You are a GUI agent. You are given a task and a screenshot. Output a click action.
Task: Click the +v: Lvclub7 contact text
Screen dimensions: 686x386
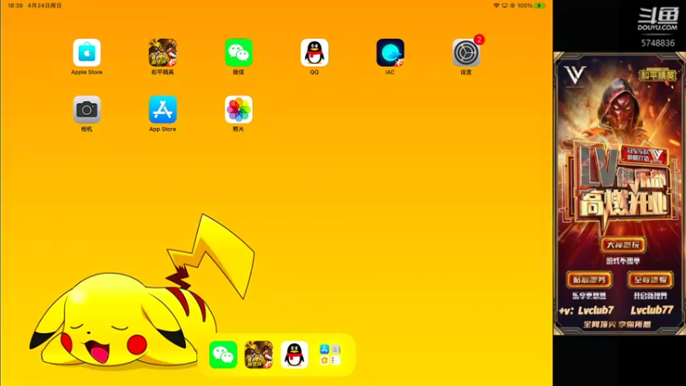pyautogui.click(x=587, y=311)
